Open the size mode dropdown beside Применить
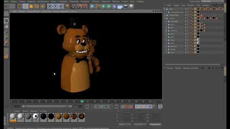 [140, 124]
